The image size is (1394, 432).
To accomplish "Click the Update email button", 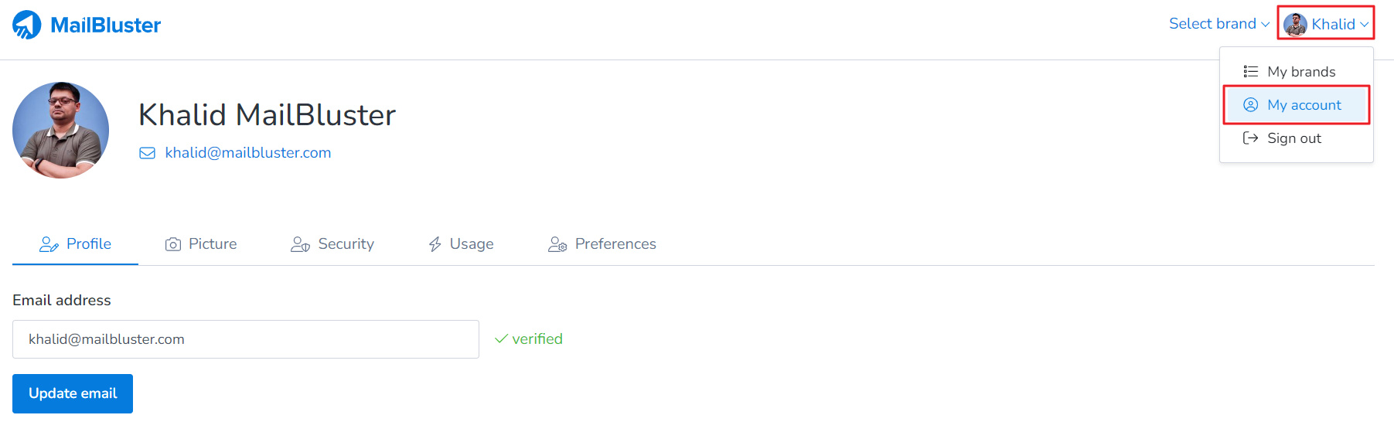I will point(73,393).
